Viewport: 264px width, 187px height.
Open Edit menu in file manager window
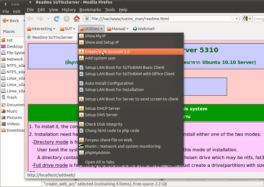(17, 12)
